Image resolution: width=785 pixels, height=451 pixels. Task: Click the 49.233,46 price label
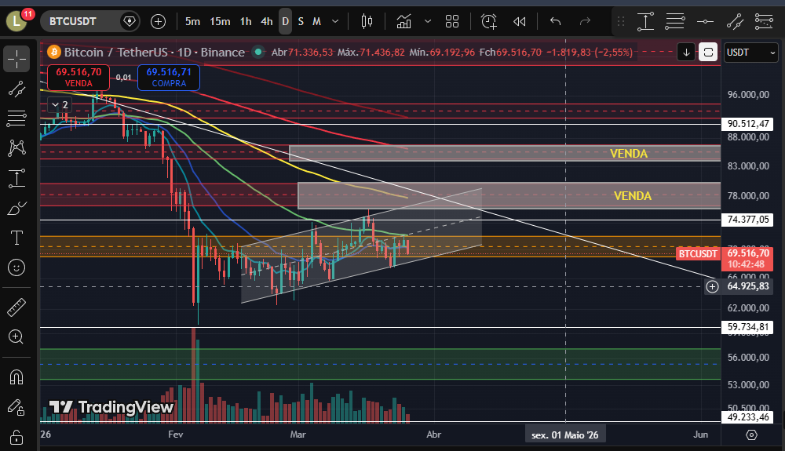[748, 417]
